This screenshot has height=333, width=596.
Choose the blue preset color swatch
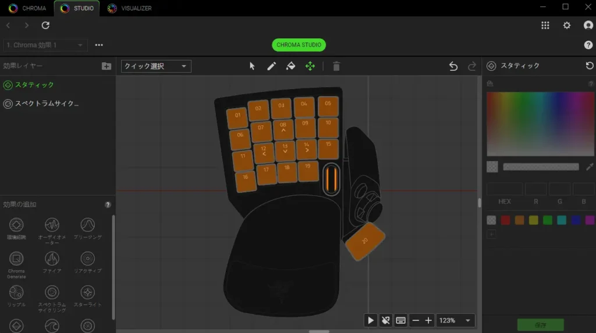576,220
